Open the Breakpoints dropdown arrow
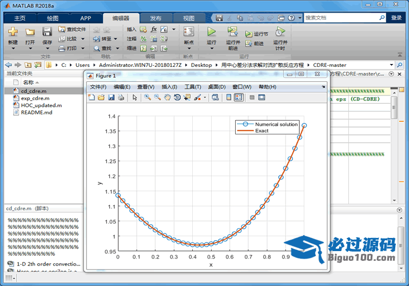The width and height of the screenshot is (409, 286). coord(189,49)
